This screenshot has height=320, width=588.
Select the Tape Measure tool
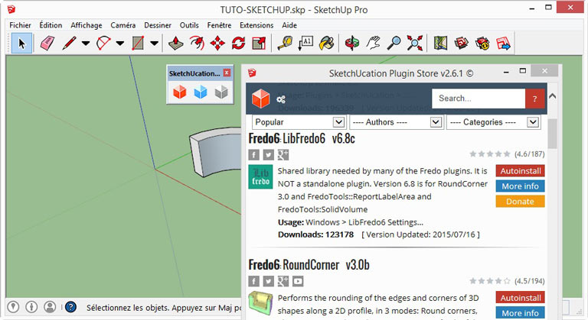(x=285, y=43)
